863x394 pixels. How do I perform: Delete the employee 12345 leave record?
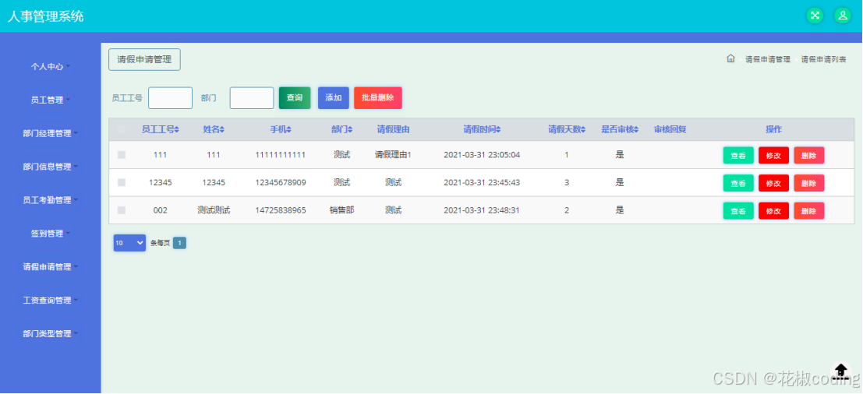click(x=808, y=183)
